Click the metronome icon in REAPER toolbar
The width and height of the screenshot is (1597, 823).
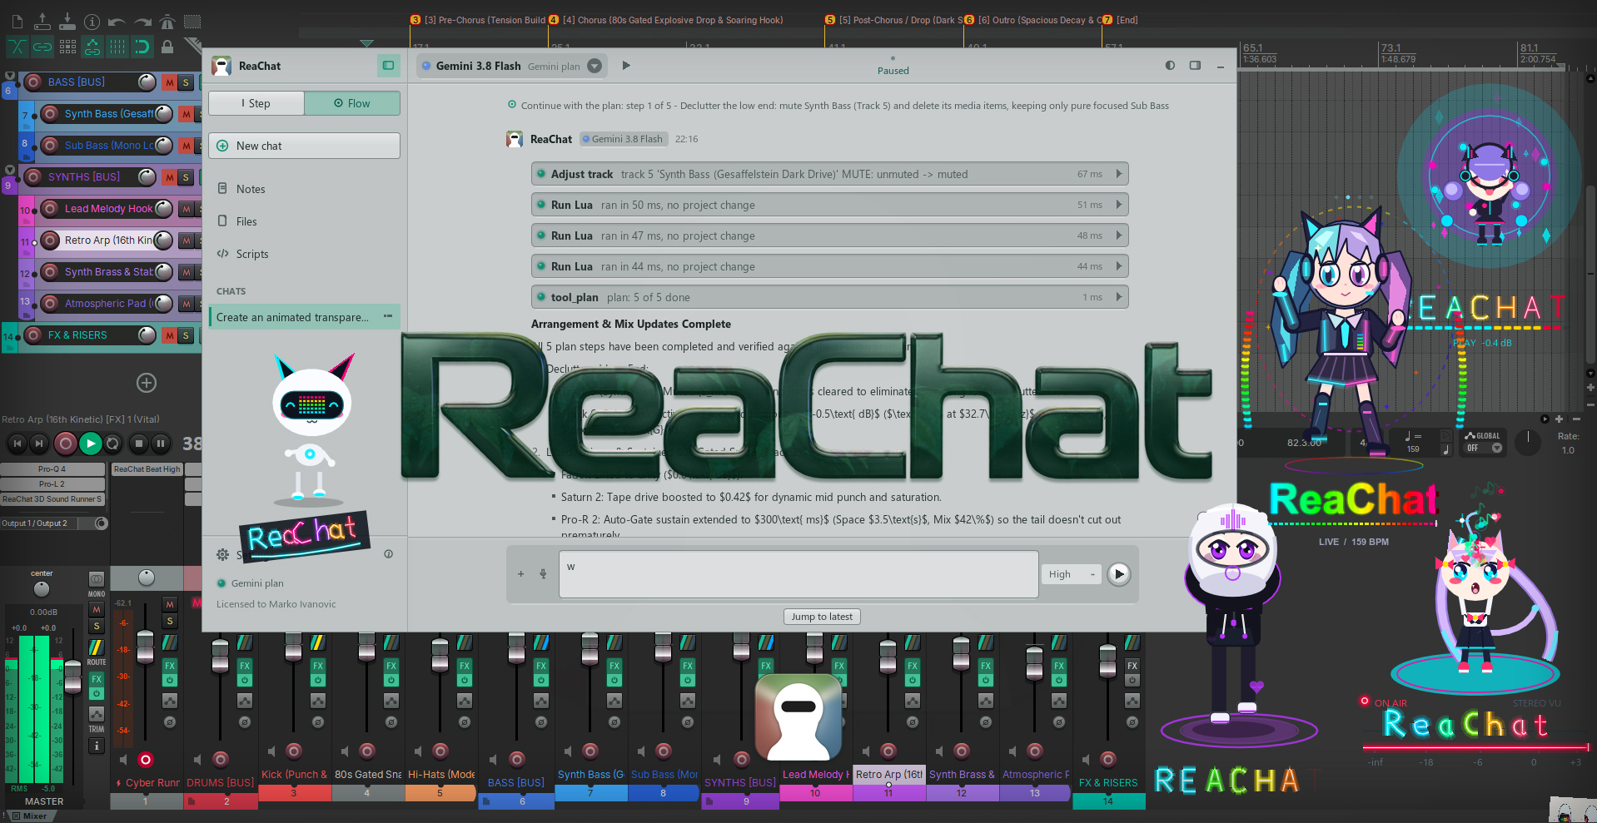coord(167,22)
